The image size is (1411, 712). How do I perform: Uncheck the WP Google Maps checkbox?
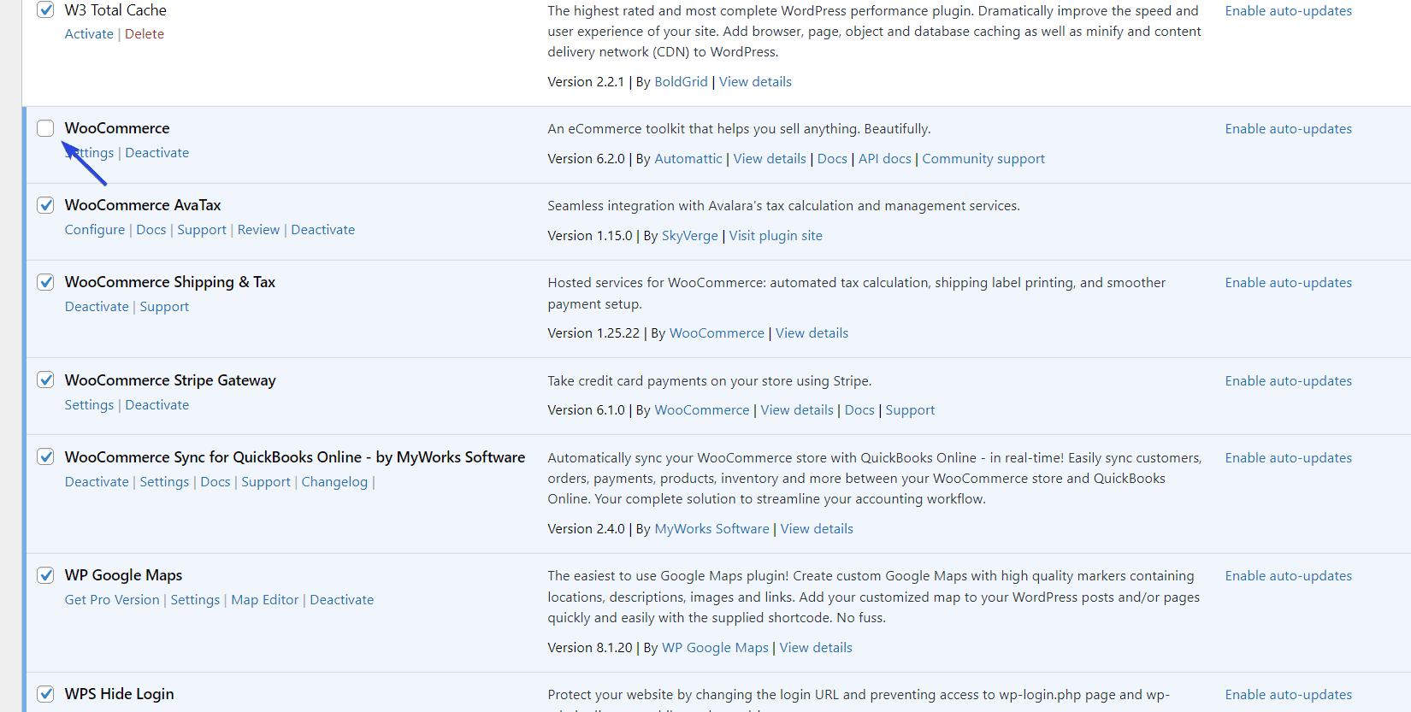[45, 575]
